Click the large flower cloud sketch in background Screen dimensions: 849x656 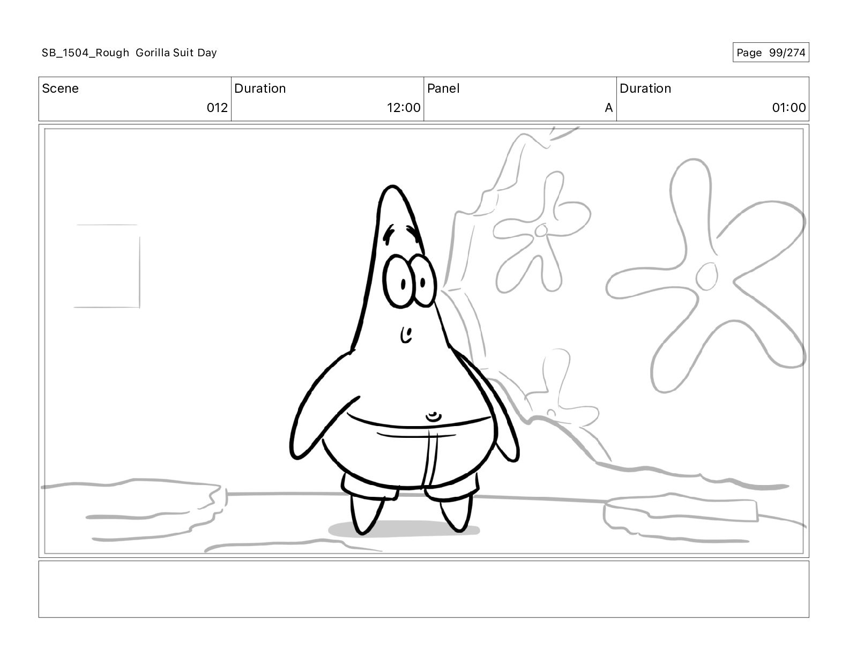[x=706, y=275]
